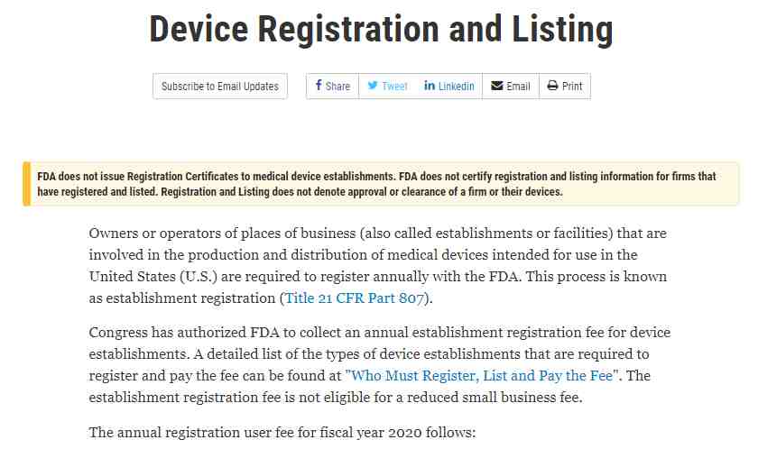Click the LinkedIn logo icon
The image size is (758, 449).
430,86
